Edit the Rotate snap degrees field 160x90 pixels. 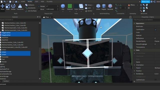pos(51,6)
